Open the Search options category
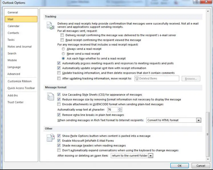The width and height of the screenshot is (213, 170). pos(21,53)
